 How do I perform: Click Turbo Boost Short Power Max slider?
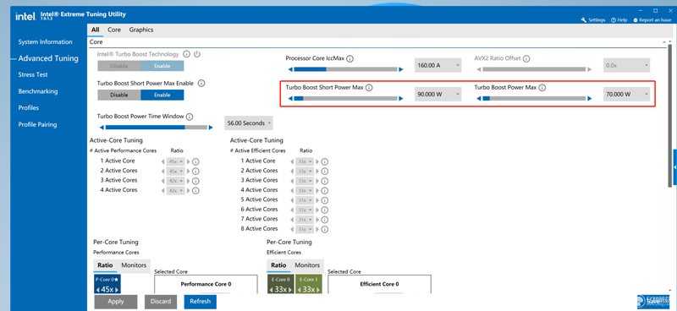click(345, 98)
